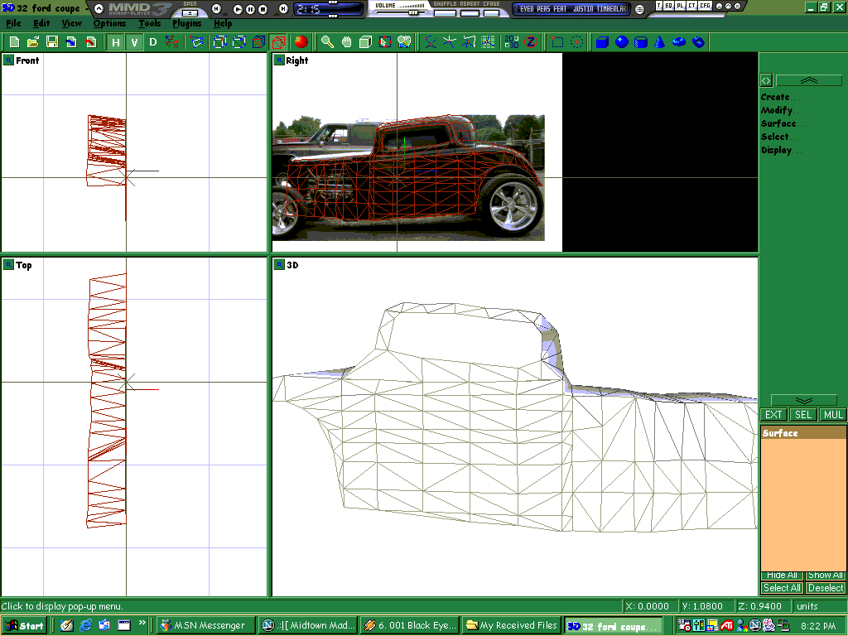The image size is (848, 636).
Task: Toggle the H button in the toolbar
Action: (x=115, y=42)
